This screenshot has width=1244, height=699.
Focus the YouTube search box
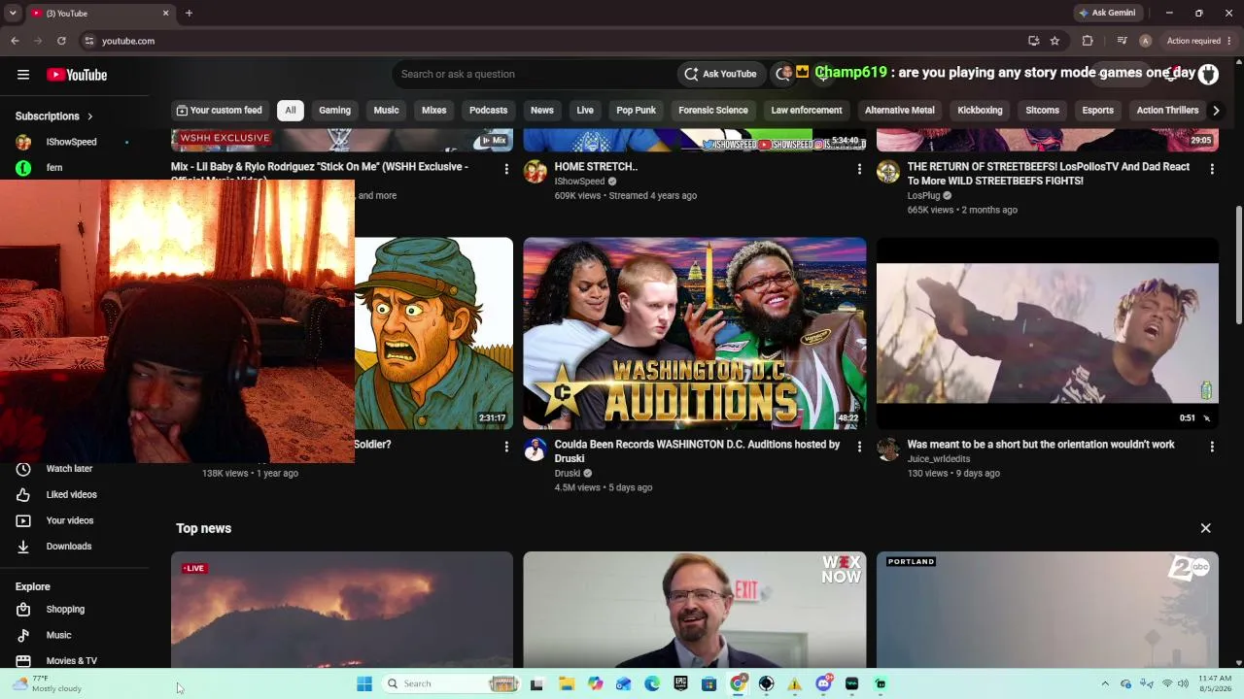click(535, 74)
